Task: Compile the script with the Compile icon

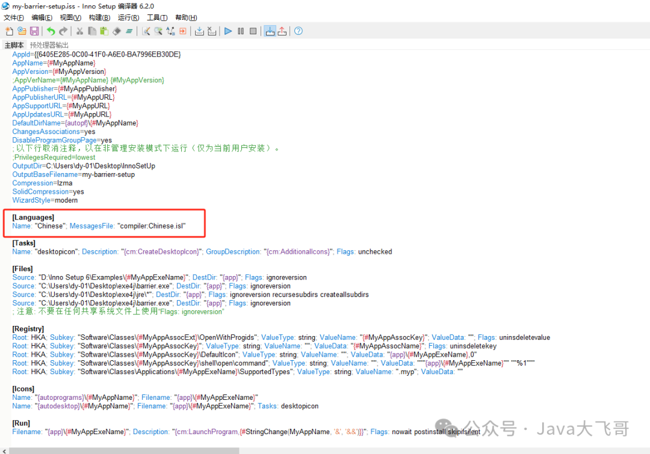Action: point(199,31)
